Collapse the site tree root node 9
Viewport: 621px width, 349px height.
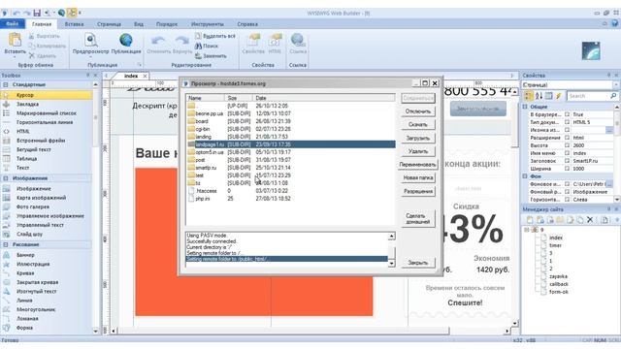click(x=527, y=230)
